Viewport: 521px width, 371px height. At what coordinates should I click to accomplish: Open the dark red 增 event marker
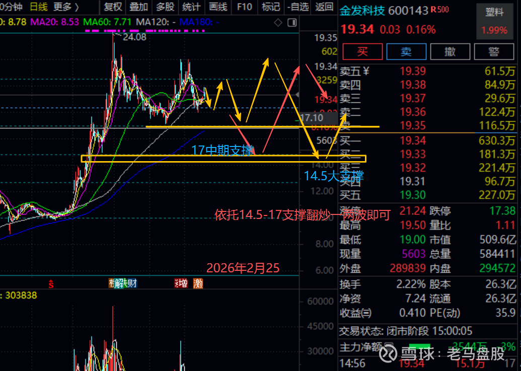183,283
